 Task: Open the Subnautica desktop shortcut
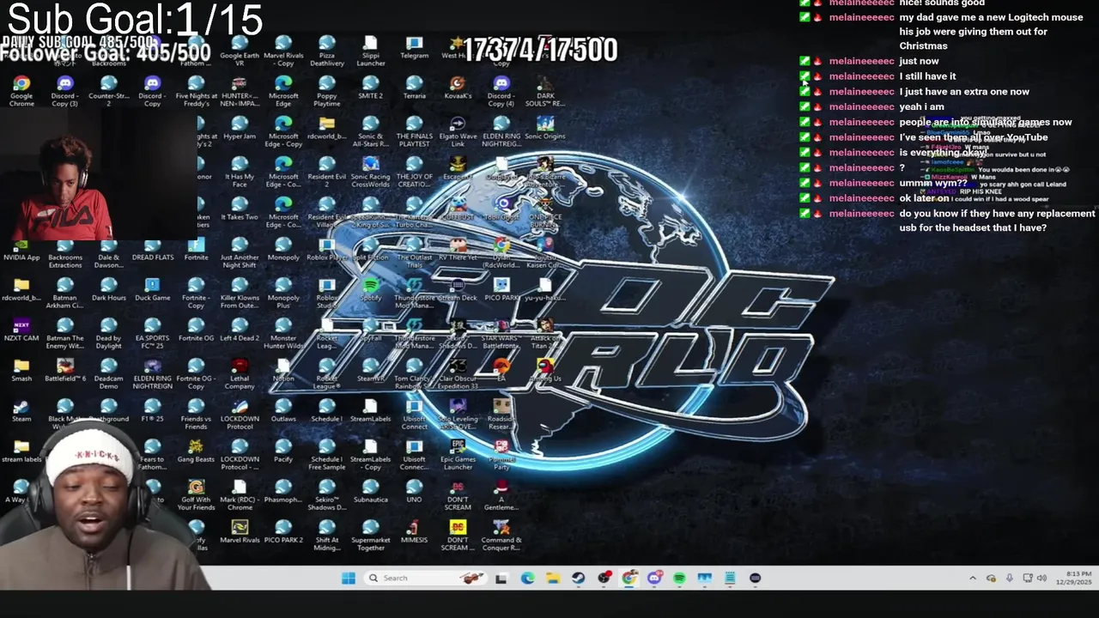(x=371, y=490)
